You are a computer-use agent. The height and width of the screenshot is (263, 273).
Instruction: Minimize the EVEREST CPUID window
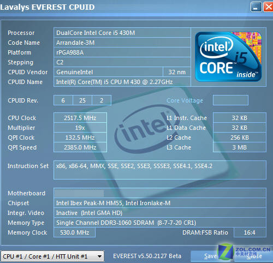point(256,7)
